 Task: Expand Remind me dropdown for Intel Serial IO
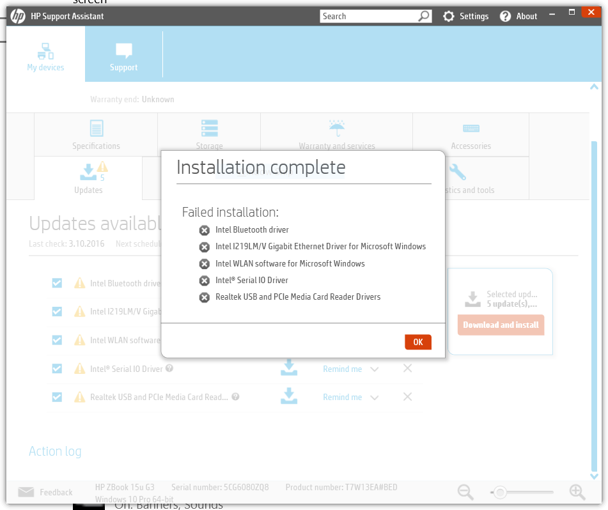click(374, 369)
